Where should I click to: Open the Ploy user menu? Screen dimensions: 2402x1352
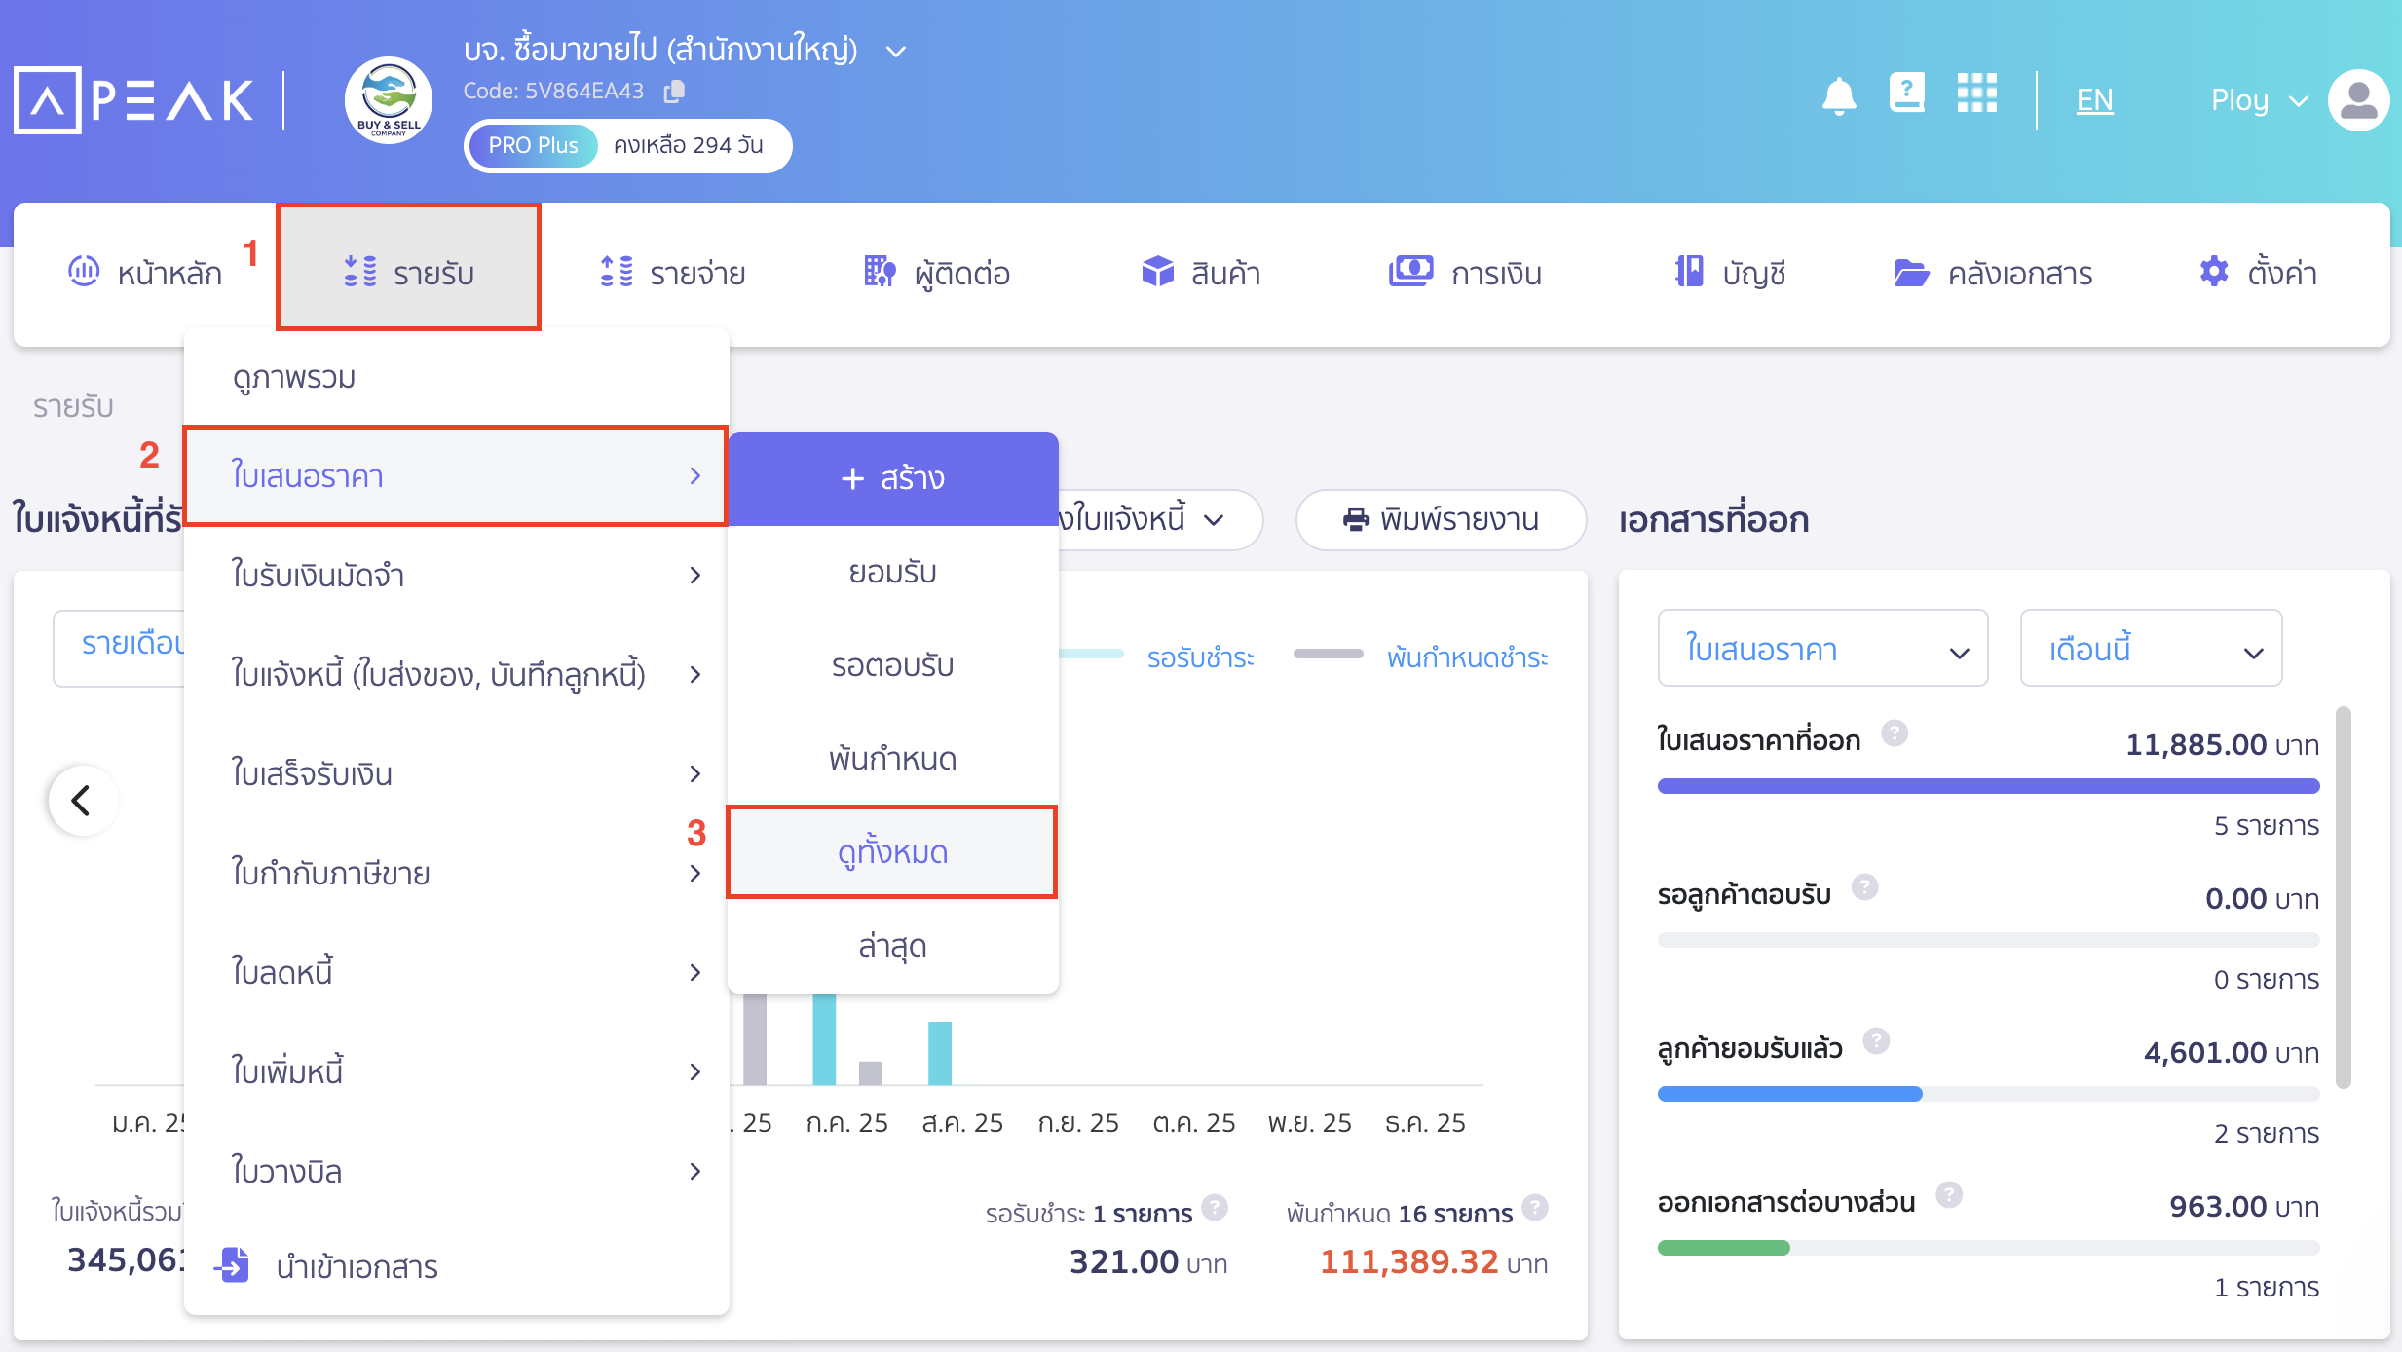point(2259,100)
